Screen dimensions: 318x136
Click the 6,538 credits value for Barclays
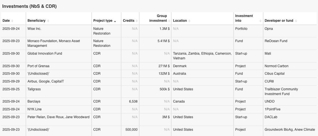pos(133,101)
